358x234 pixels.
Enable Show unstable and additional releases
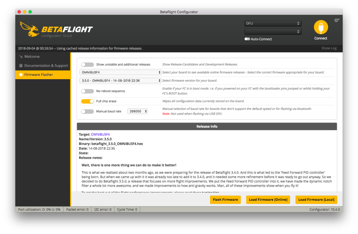coord(87,64)
